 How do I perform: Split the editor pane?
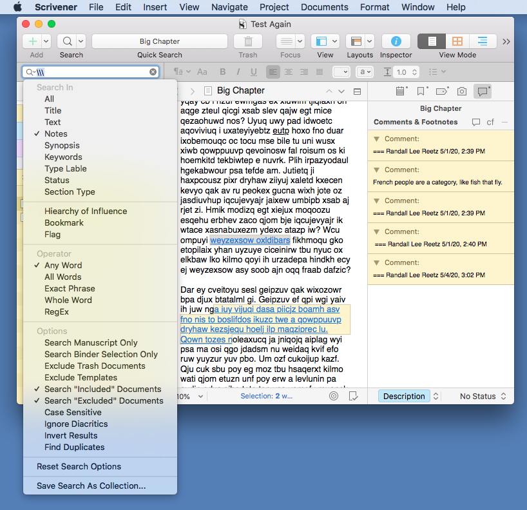[358, 91]
